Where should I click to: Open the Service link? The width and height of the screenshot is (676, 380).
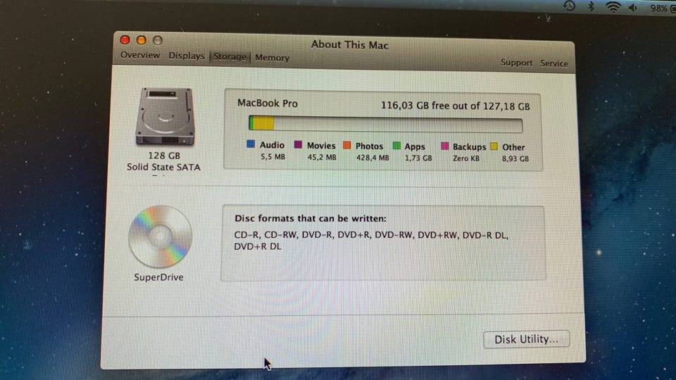click(554, 63)
